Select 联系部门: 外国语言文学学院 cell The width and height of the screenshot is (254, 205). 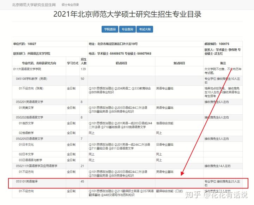[50, 52]
